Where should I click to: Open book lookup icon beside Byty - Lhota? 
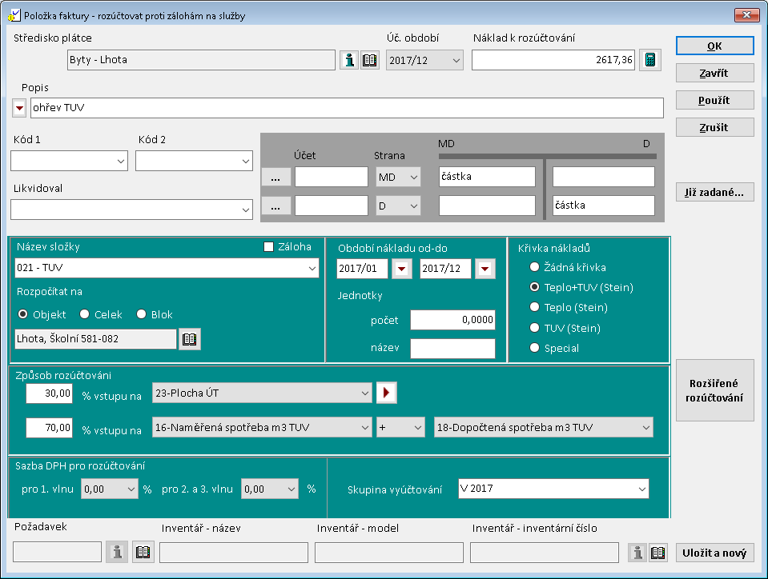(369, 60)
